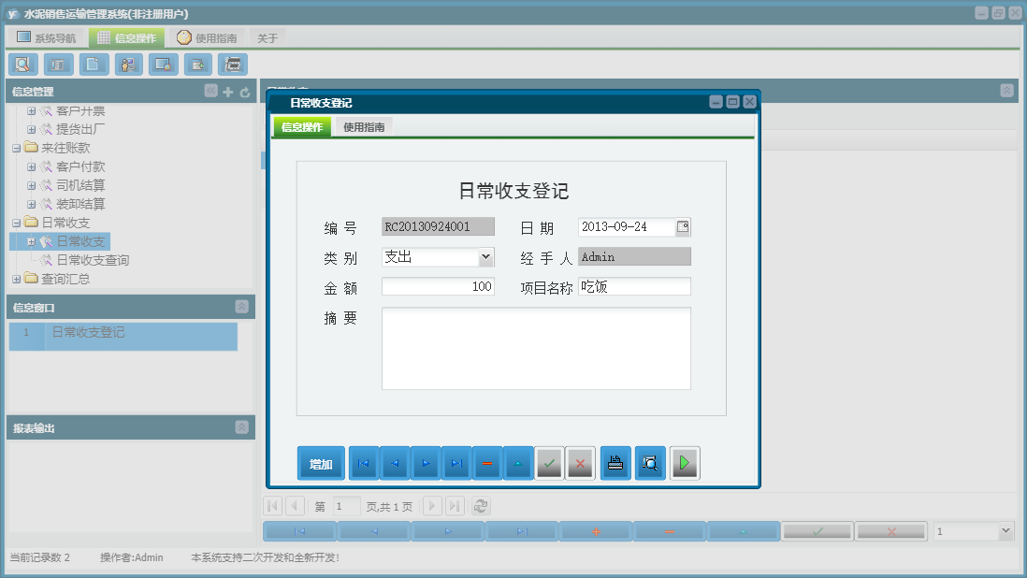Click the teal up-triangle edit button in dialog
The width and height of the screenshot is (1027, 578).
click(x=518, y=464)
